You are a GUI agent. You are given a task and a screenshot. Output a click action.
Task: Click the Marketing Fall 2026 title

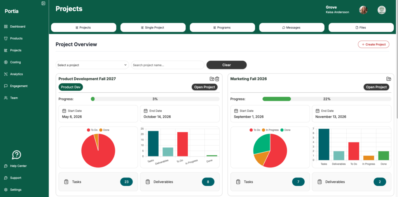point(248,79)
